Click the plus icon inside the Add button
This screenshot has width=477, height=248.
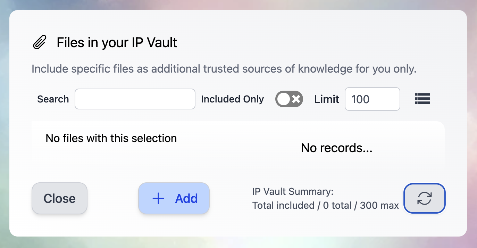[158, 198]
